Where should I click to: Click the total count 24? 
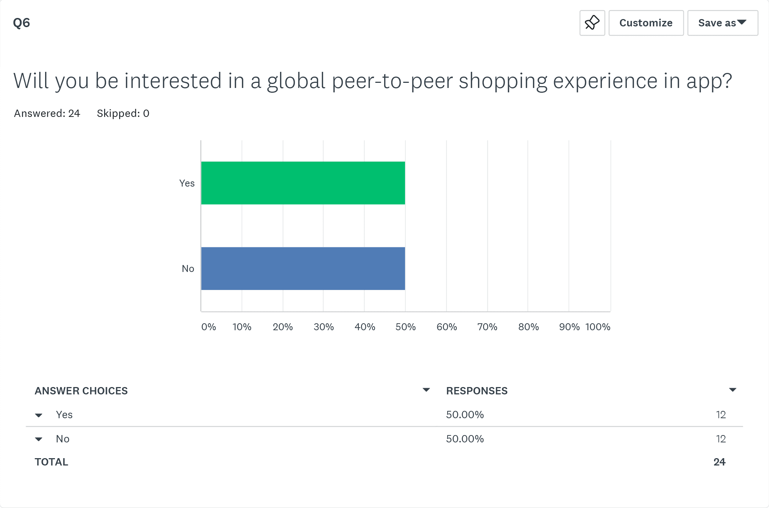(720, 462)
